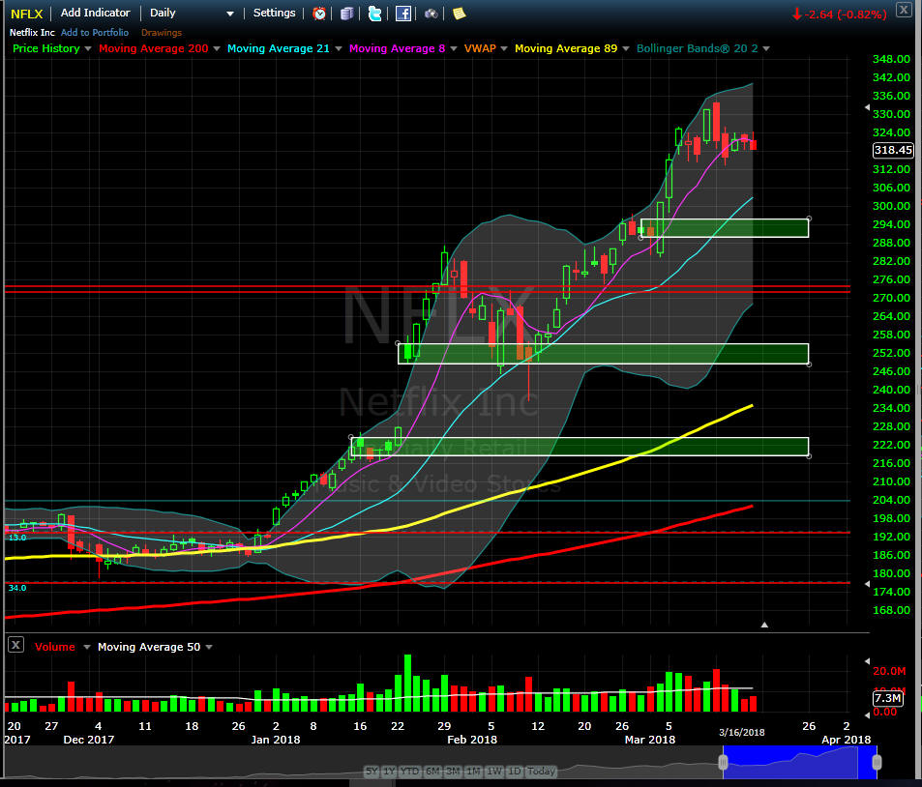Expand Moving Average 8 dropdown arrow

pyautogui.click(x=454, y=48)
